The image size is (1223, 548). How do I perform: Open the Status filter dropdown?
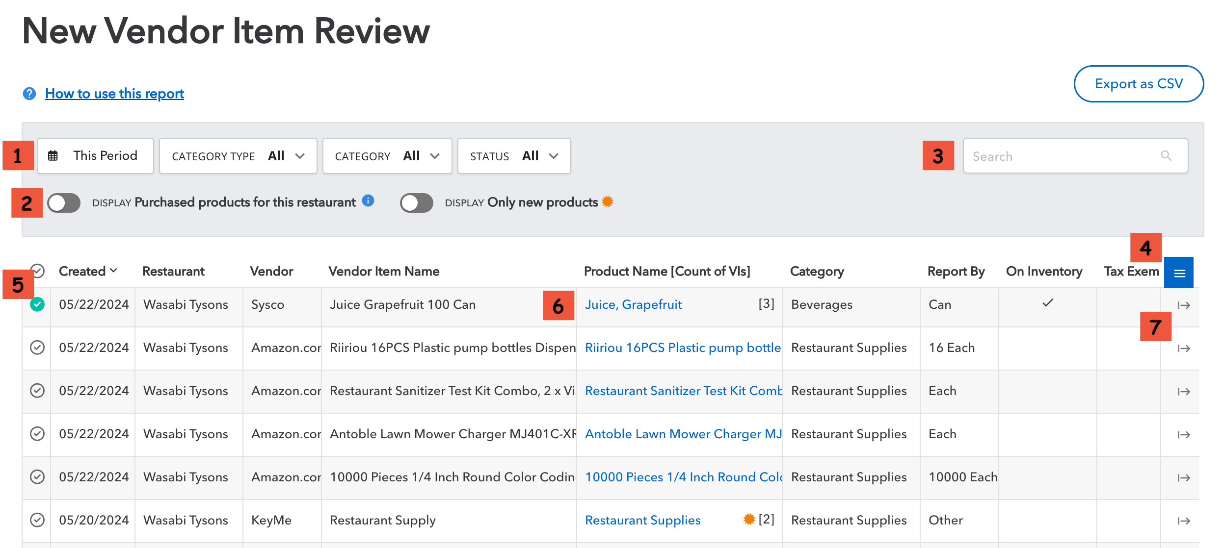pyautogui.click(x=514, y=156)
